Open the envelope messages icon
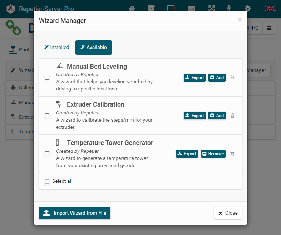The image size is (281, 235). click(191, 9)
